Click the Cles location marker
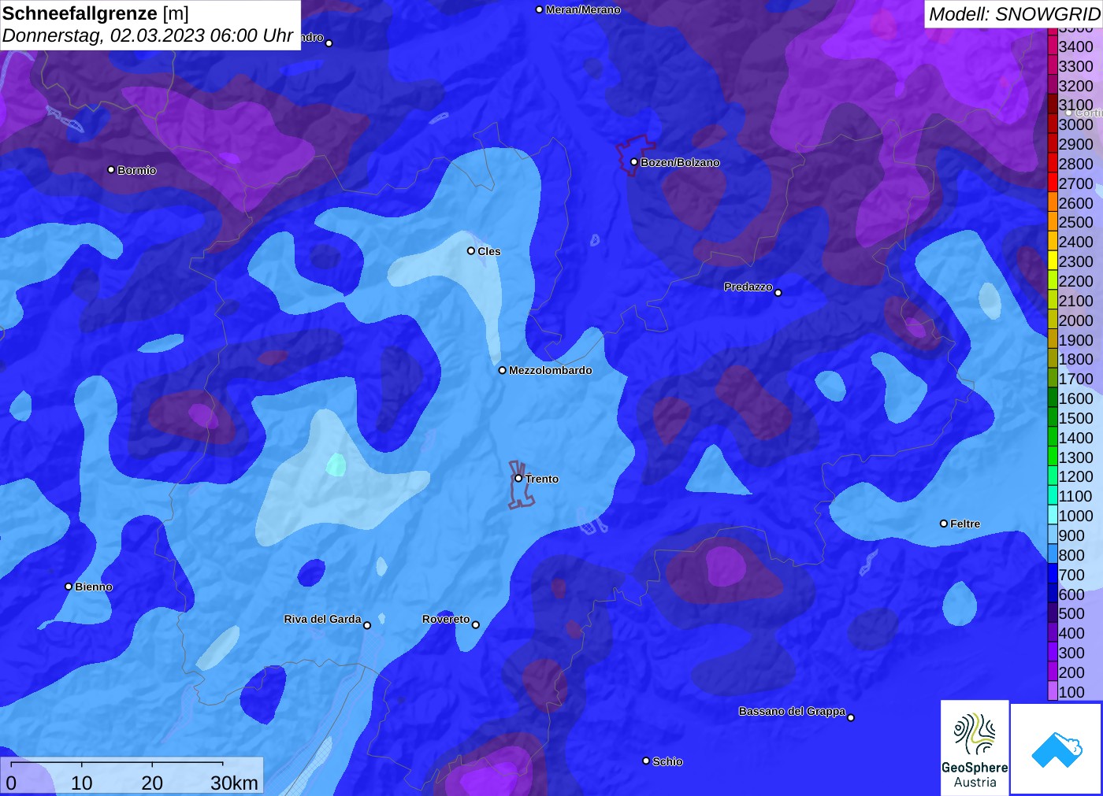Screen dimensions: 1103x796 coord(471,251)
